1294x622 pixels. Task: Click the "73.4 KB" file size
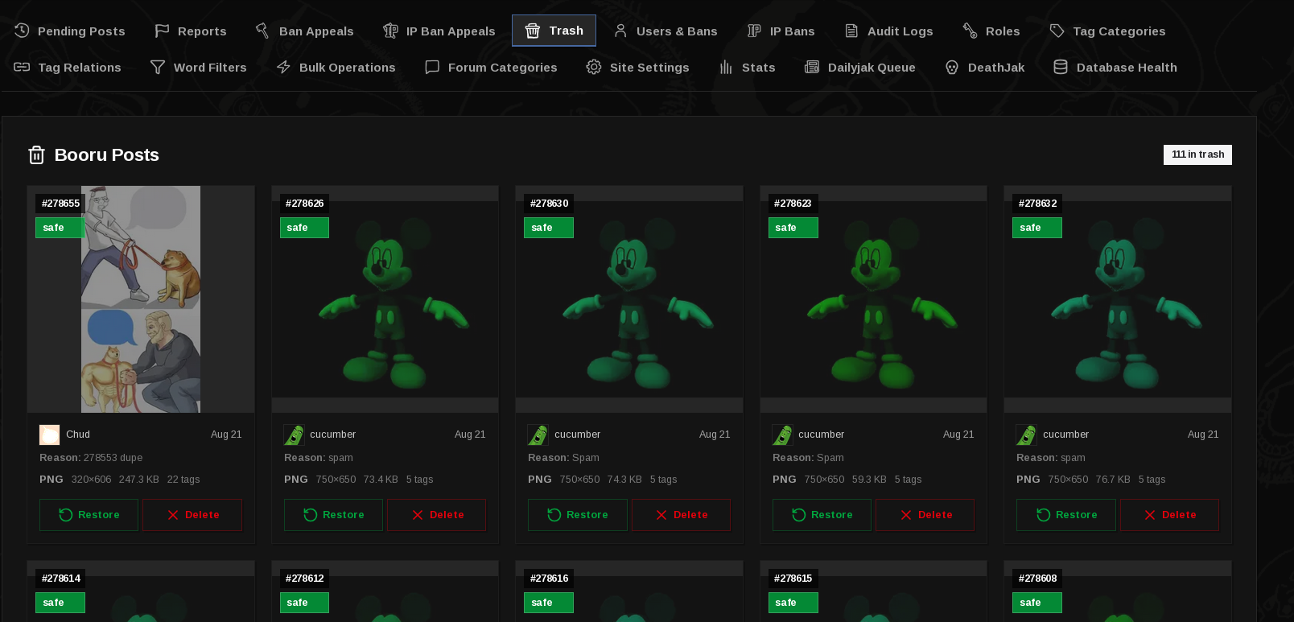(x=381, y=480)
